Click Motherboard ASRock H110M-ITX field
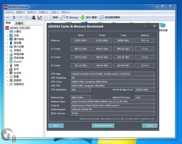This screenshot has width=182, height=144. point(113,110)
